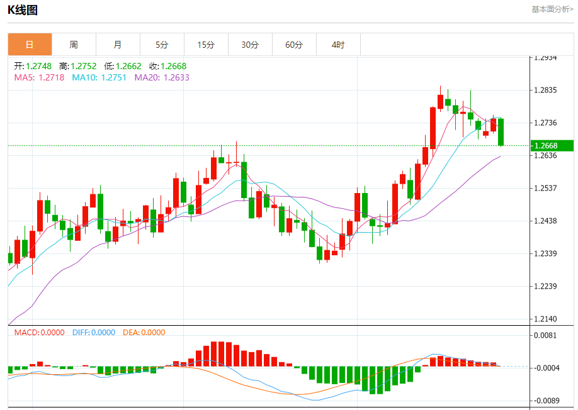Click the -0.0004 MACD axis label
The image size is (578, 410).
pos(547,368)
